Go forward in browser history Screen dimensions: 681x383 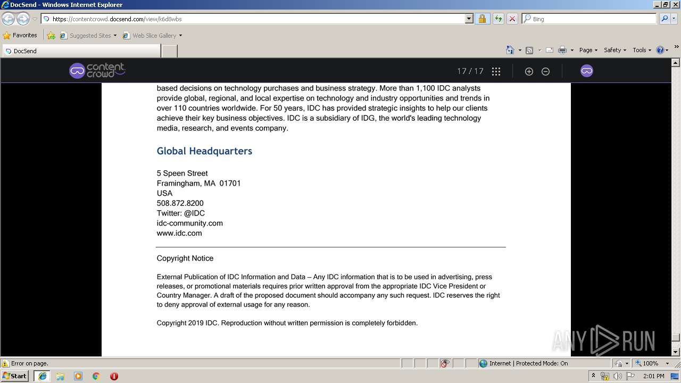pos(23,19)
